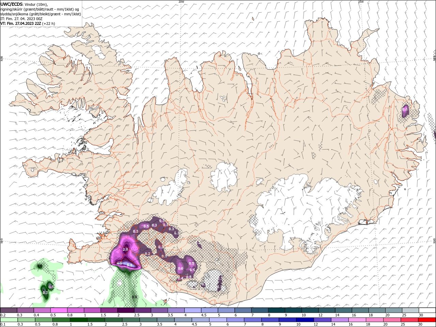Viewport: 436px width, 327px height.
Task: Click the 'slydda/snjókoma' legend description line
Action: click(41, 14)
